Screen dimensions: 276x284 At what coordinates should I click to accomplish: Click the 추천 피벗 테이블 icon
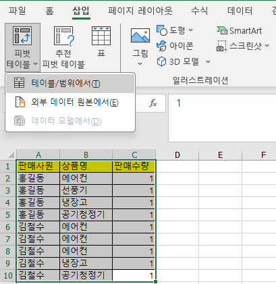63,36
